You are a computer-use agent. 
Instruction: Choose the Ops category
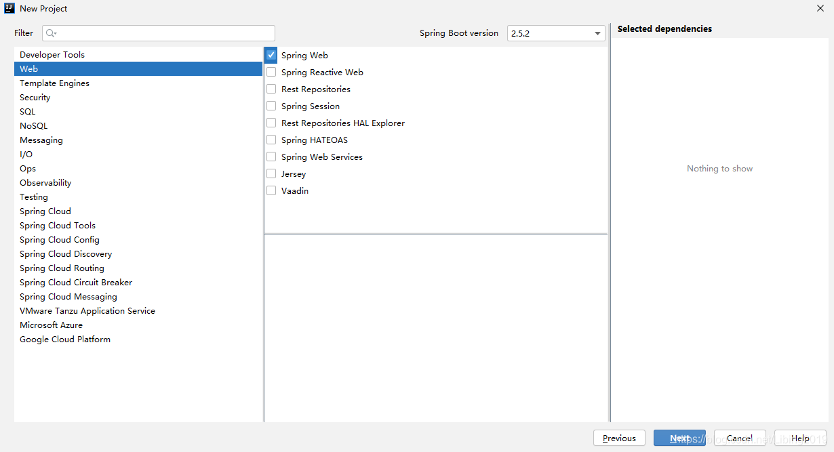pos(138,168)
